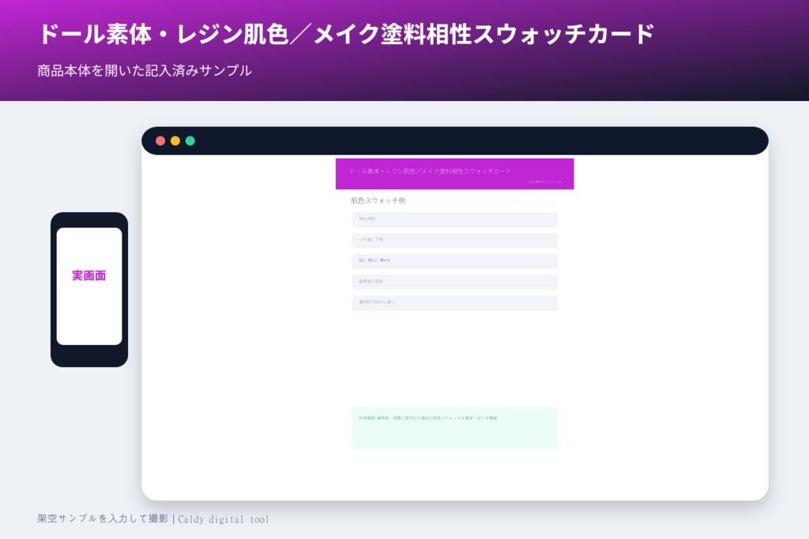Screen dimensions: 809x539
Task: Select the mixing ratio field with 0.2
Action: [x=454, y=261]
